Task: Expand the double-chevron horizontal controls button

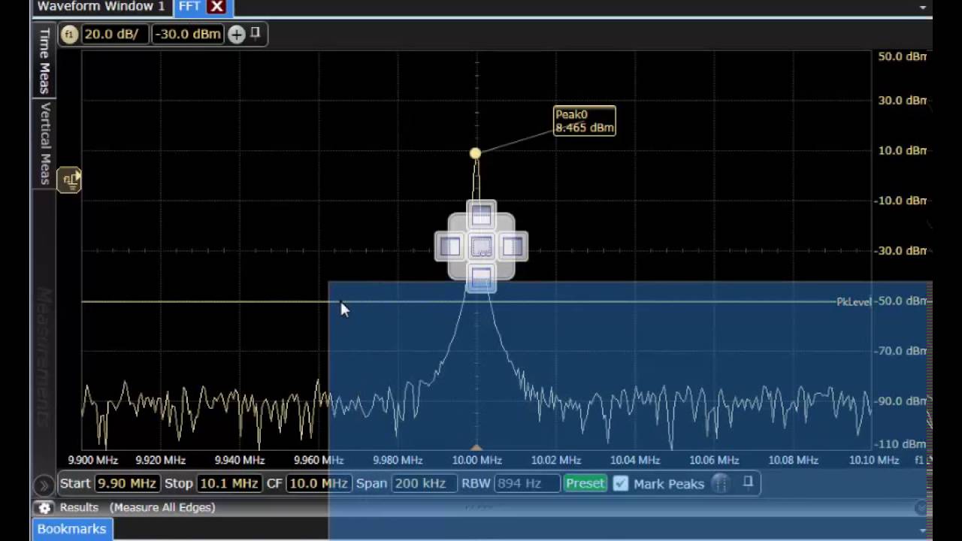Action: 44,485
